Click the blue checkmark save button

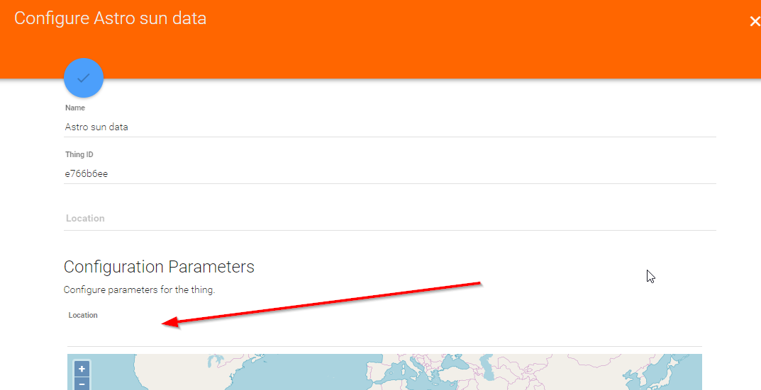pyautogui.click(x=84, y=78)
